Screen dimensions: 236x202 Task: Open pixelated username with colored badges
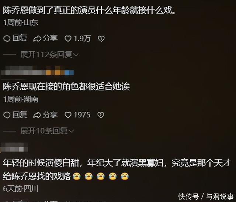click(37, 70)
